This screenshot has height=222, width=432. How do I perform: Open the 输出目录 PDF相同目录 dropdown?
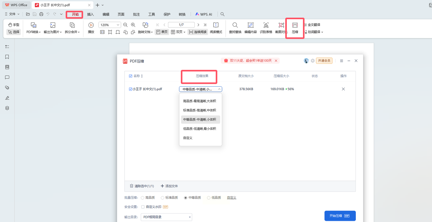point(166,217)
